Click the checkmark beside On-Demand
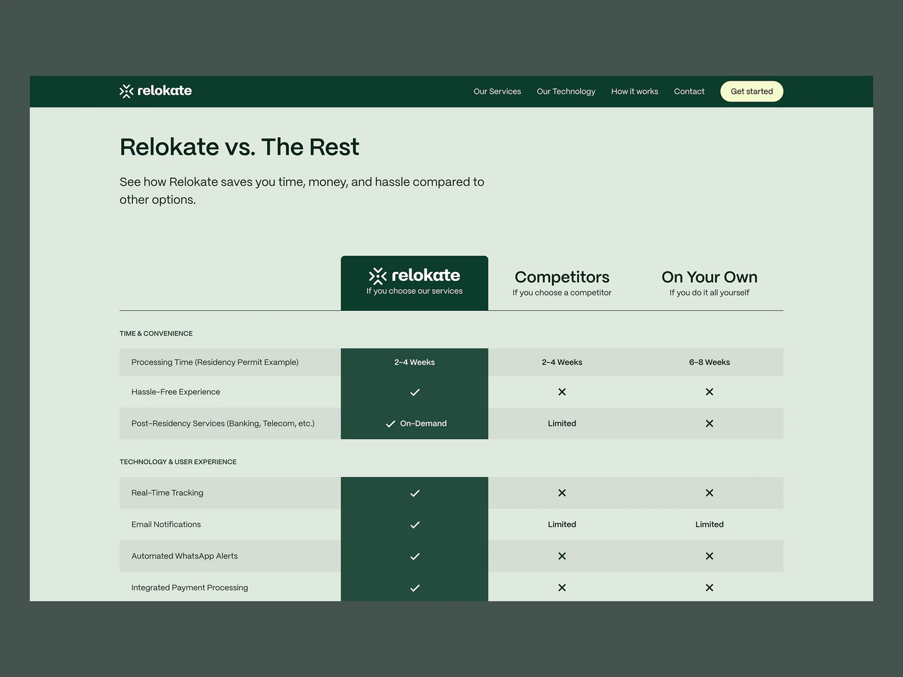The width and height of the screenshot is (903, 677). pos(390,424)
